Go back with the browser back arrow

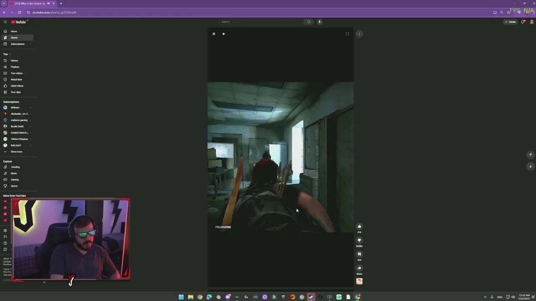(x=4, y=13)
